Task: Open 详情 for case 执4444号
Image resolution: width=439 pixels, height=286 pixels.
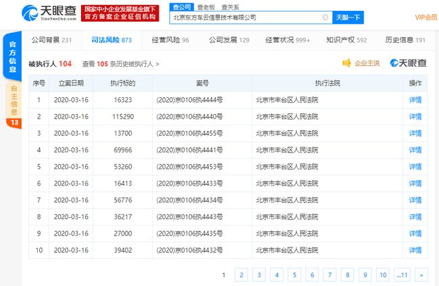Action: 415,100
